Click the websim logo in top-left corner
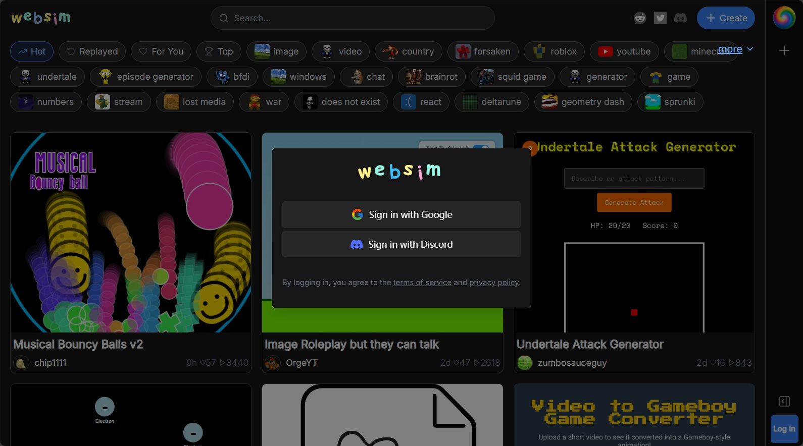Screen dimensions: 803x446 (x=41, y=18)
